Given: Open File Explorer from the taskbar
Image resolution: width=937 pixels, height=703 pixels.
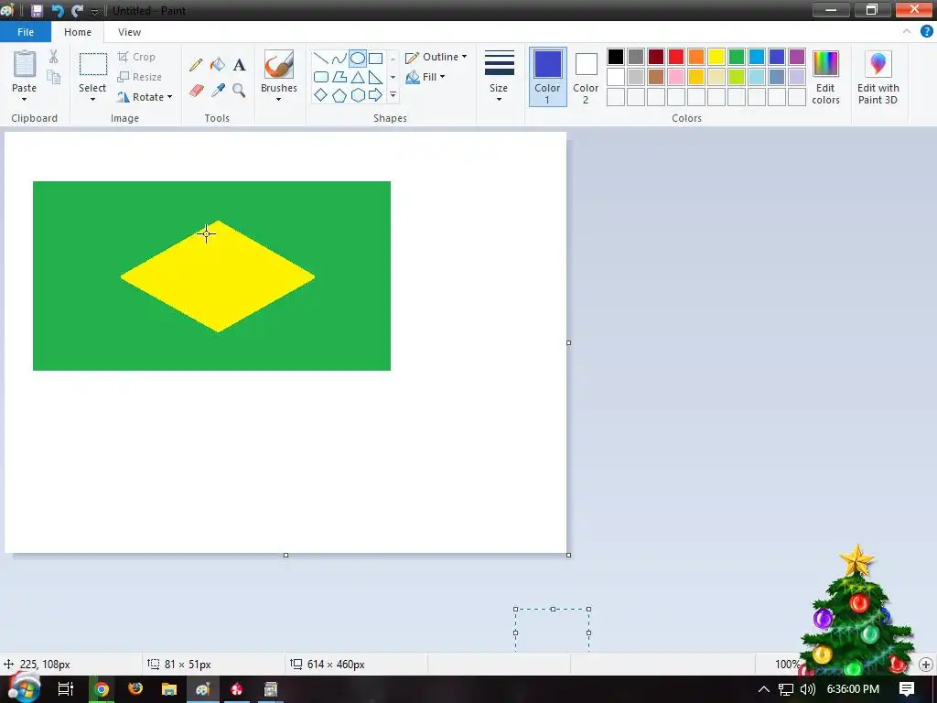Looking at the screenshot, I should coord(169,689).
